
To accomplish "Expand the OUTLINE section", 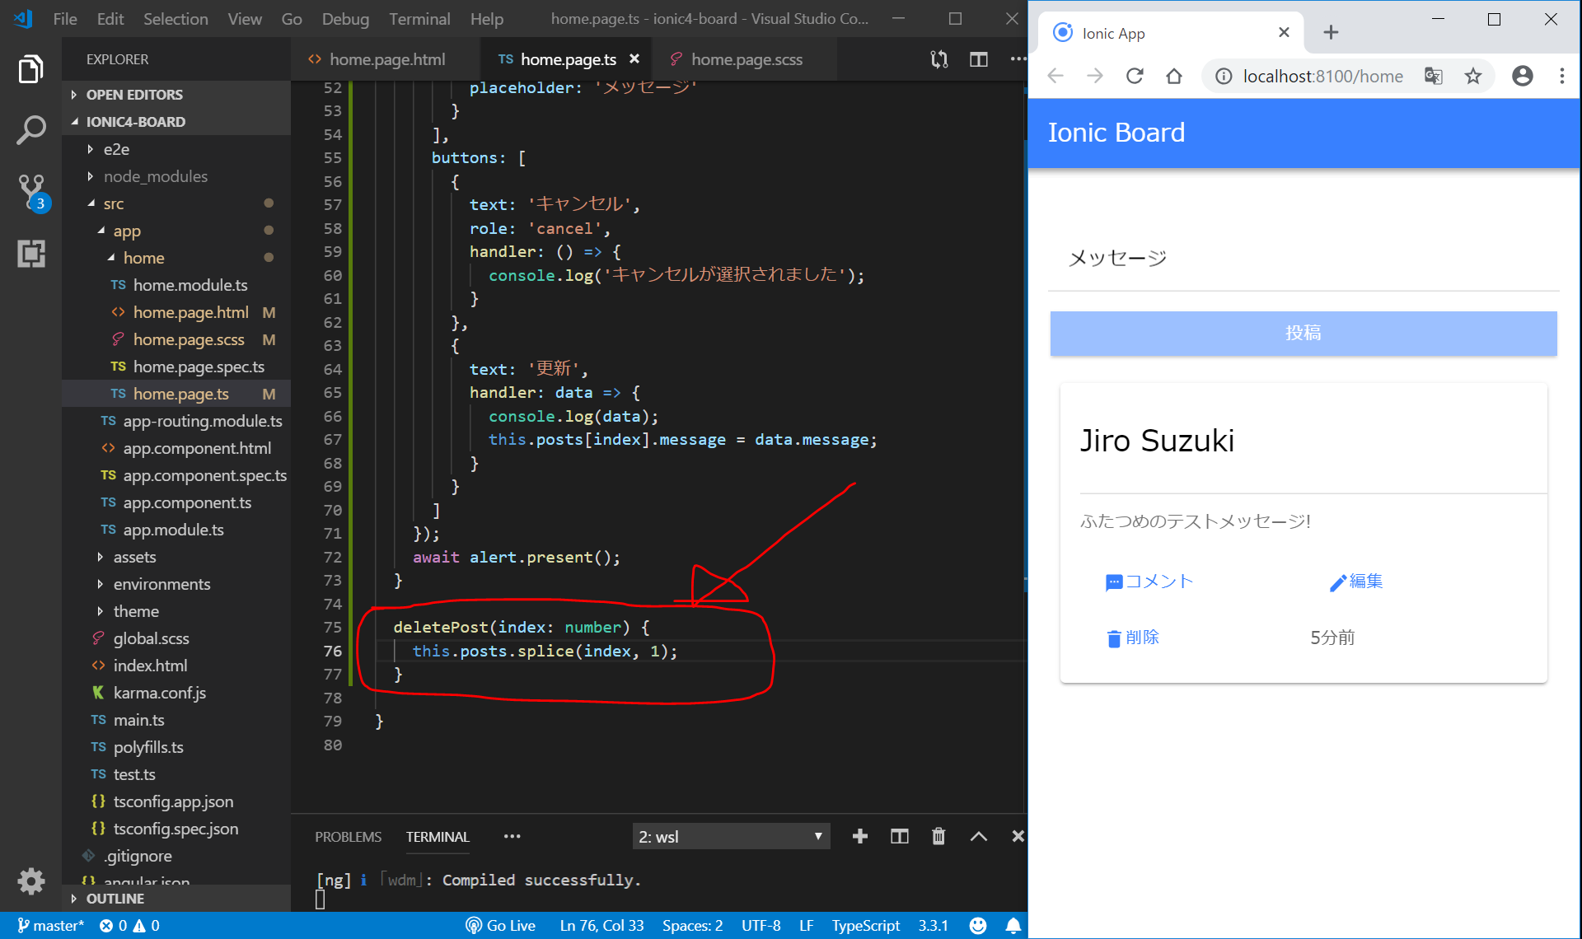I will [115, 899].
